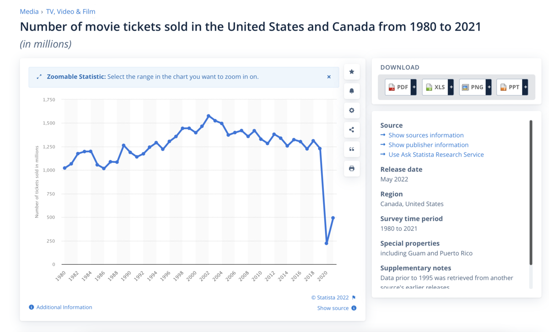Close the Zoomable Statistic banner

[x=328, y=77]
